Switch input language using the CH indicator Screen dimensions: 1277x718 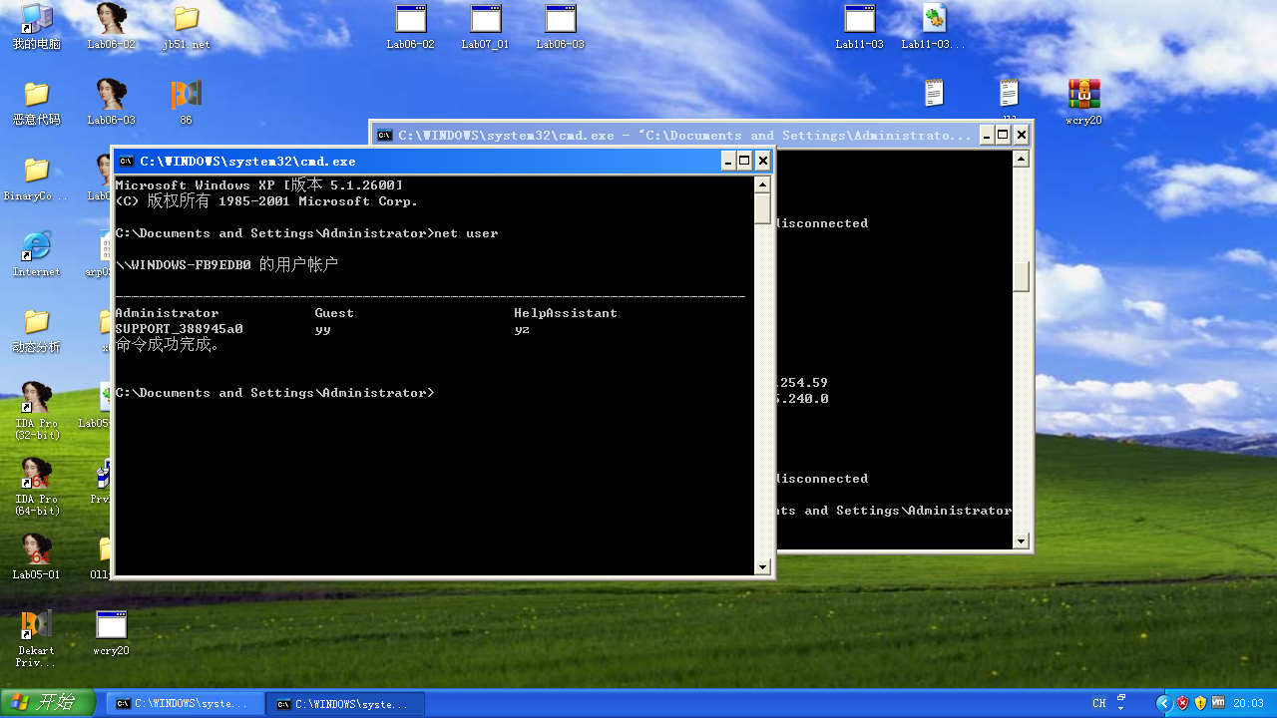pyautogui.click(x=1099, y=703)
